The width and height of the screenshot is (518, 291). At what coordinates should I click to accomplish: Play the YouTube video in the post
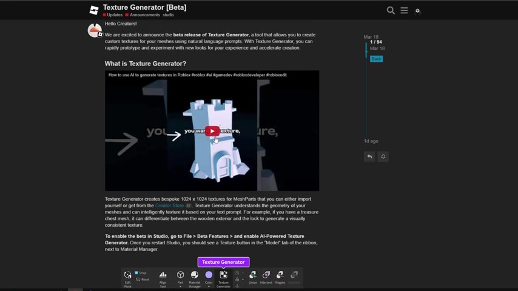pyautogui.click(x=212, y=131)
